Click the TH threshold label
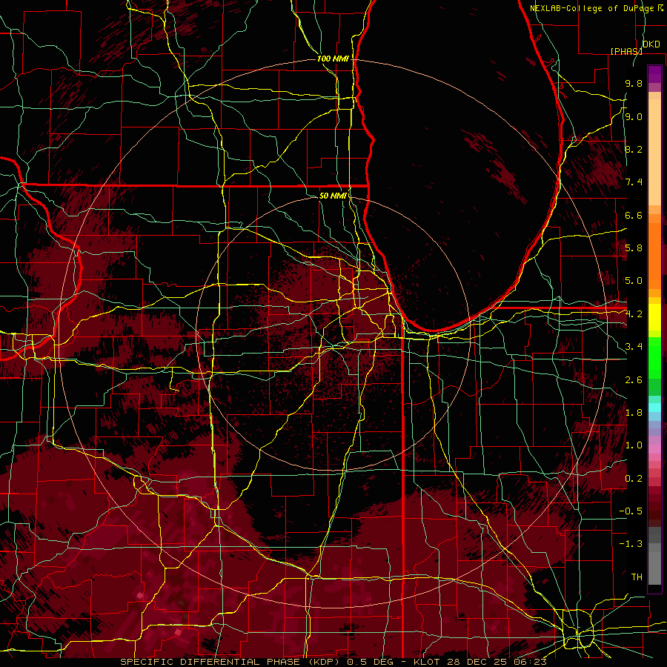667x667 pixels. pos(637,577)
